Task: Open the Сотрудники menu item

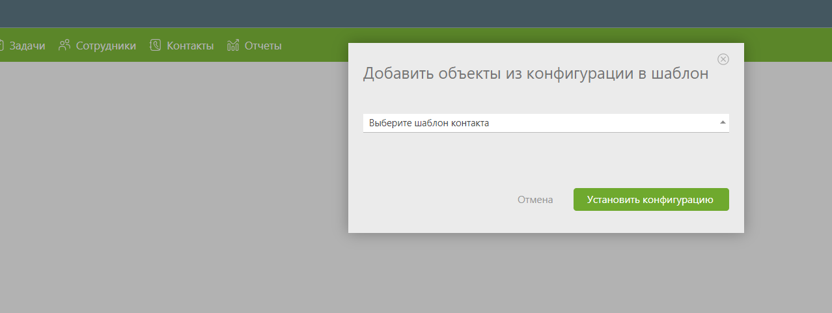Action: 105,46
